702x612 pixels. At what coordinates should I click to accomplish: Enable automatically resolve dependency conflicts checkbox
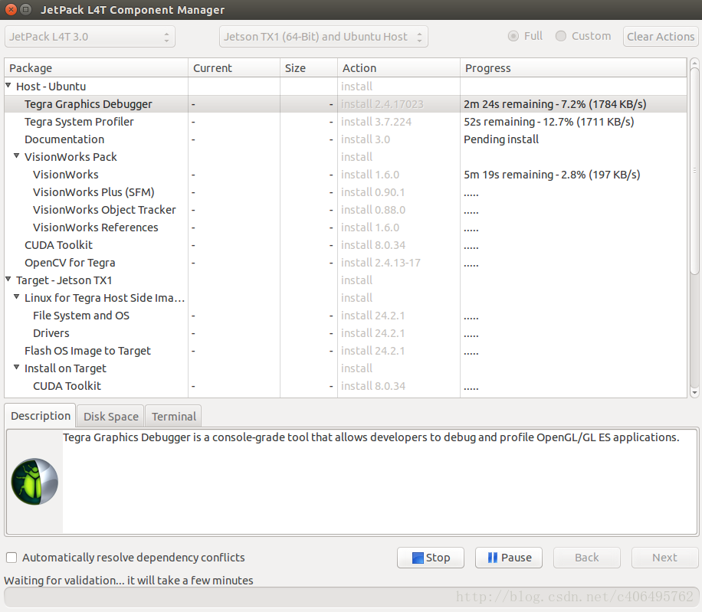coord(11,558)
